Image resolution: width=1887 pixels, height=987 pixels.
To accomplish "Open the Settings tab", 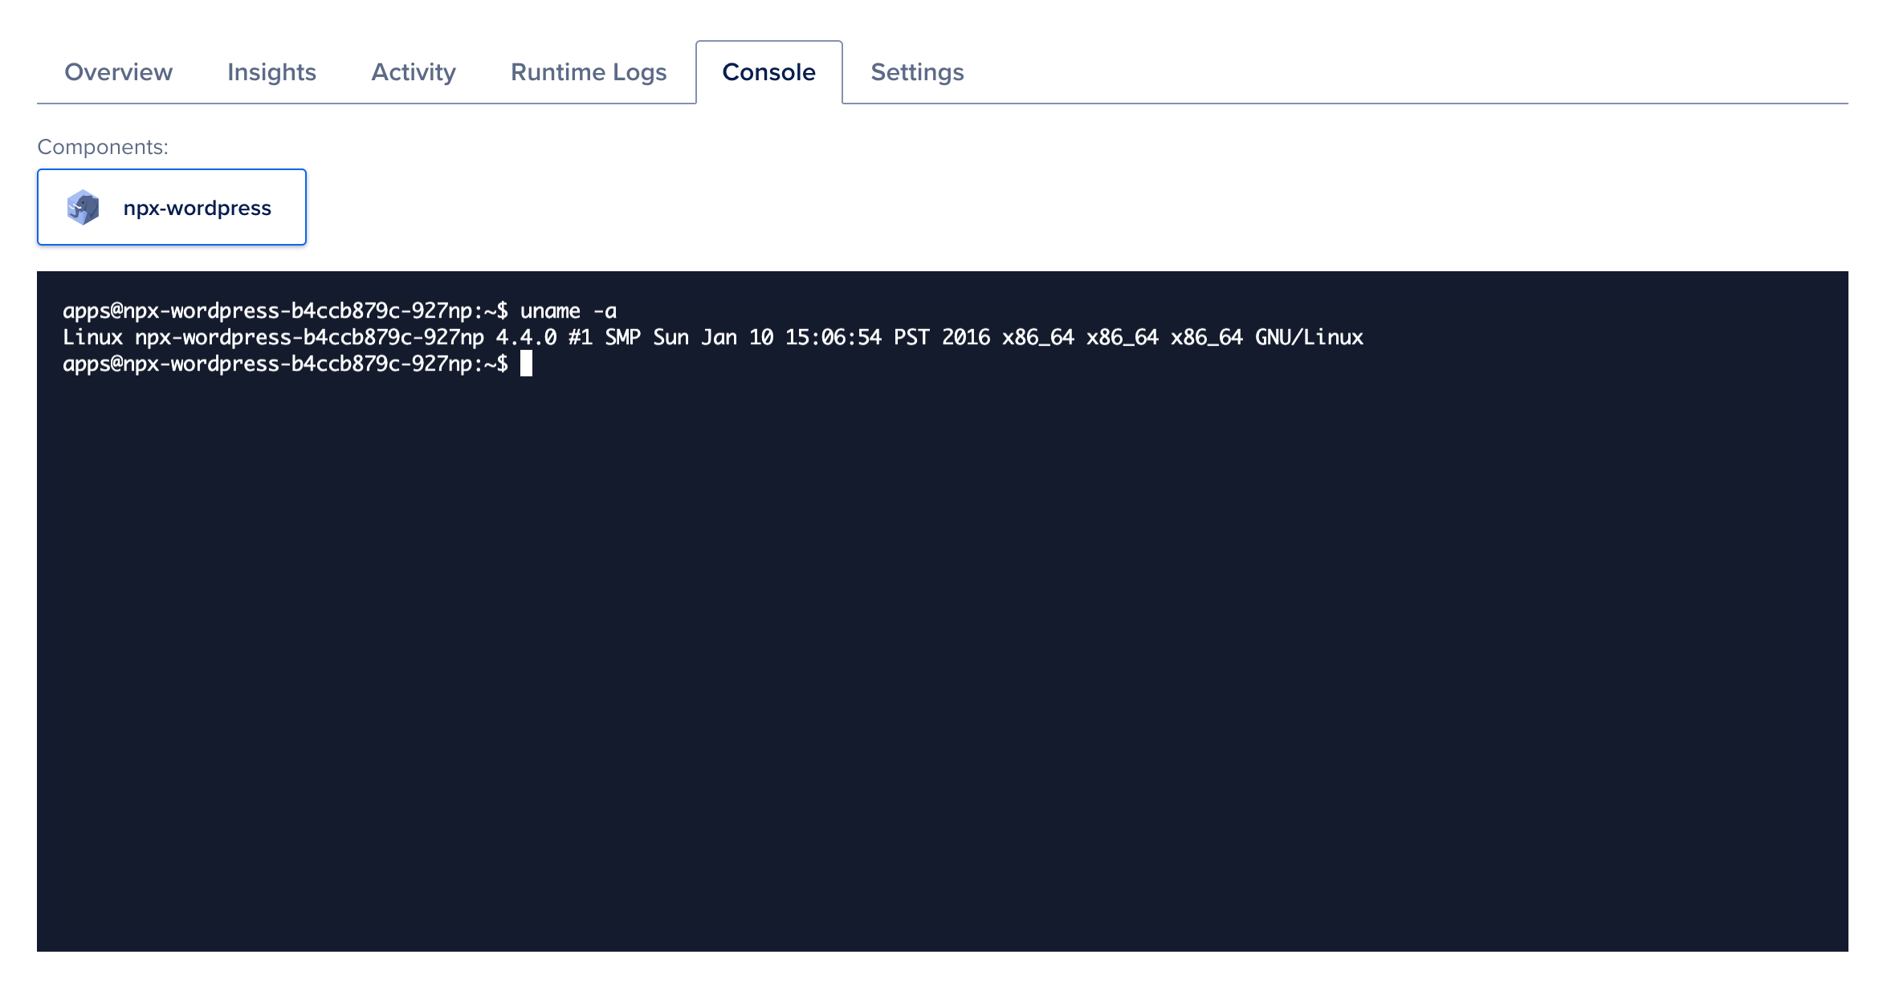I will (917, 72).
